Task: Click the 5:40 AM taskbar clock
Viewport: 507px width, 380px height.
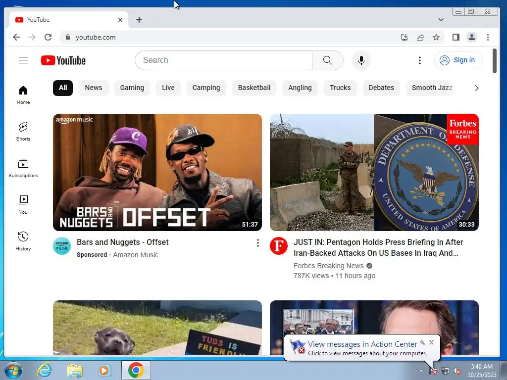Action: click(x=482, y=371)
